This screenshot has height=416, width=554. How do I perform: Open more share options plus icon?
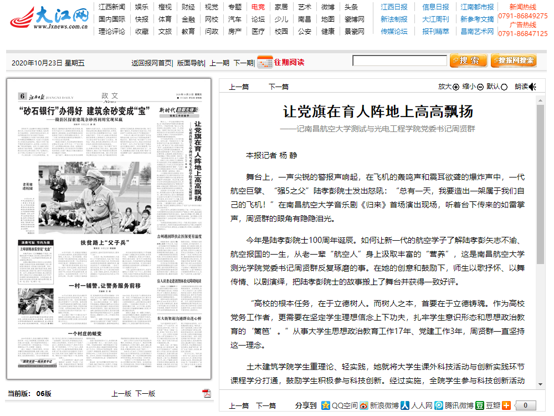(x=506, y=405)
